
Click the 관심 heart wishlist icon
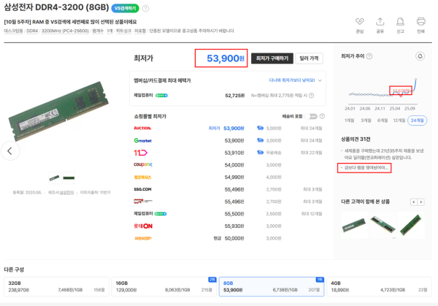click(x=359, y=23)
